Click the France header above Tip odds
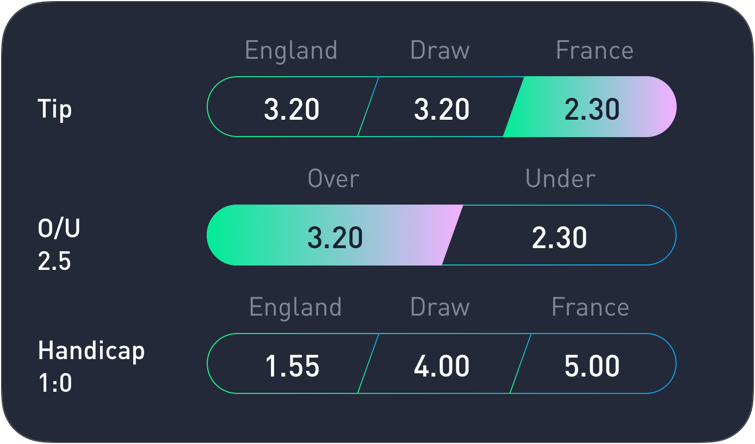The image size is (755, 444). click(x=595, y=51)
